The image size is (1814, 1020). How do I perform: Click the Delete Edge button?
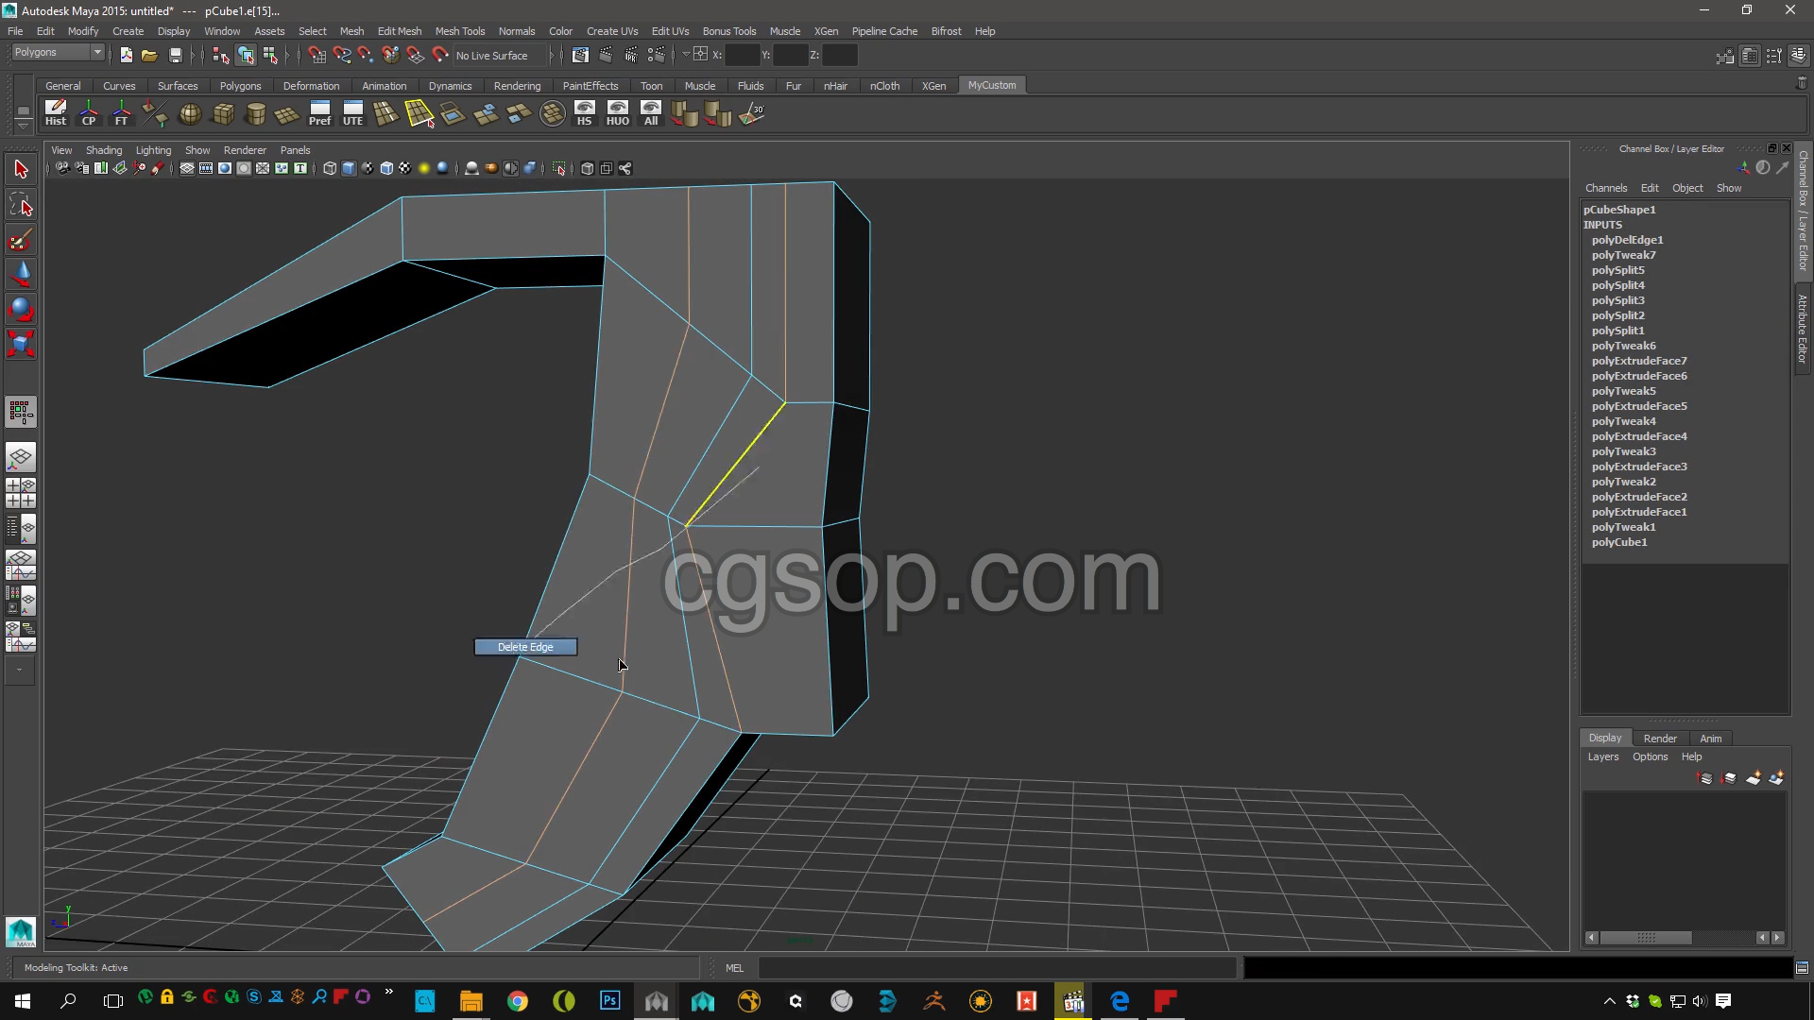(525, 647)
